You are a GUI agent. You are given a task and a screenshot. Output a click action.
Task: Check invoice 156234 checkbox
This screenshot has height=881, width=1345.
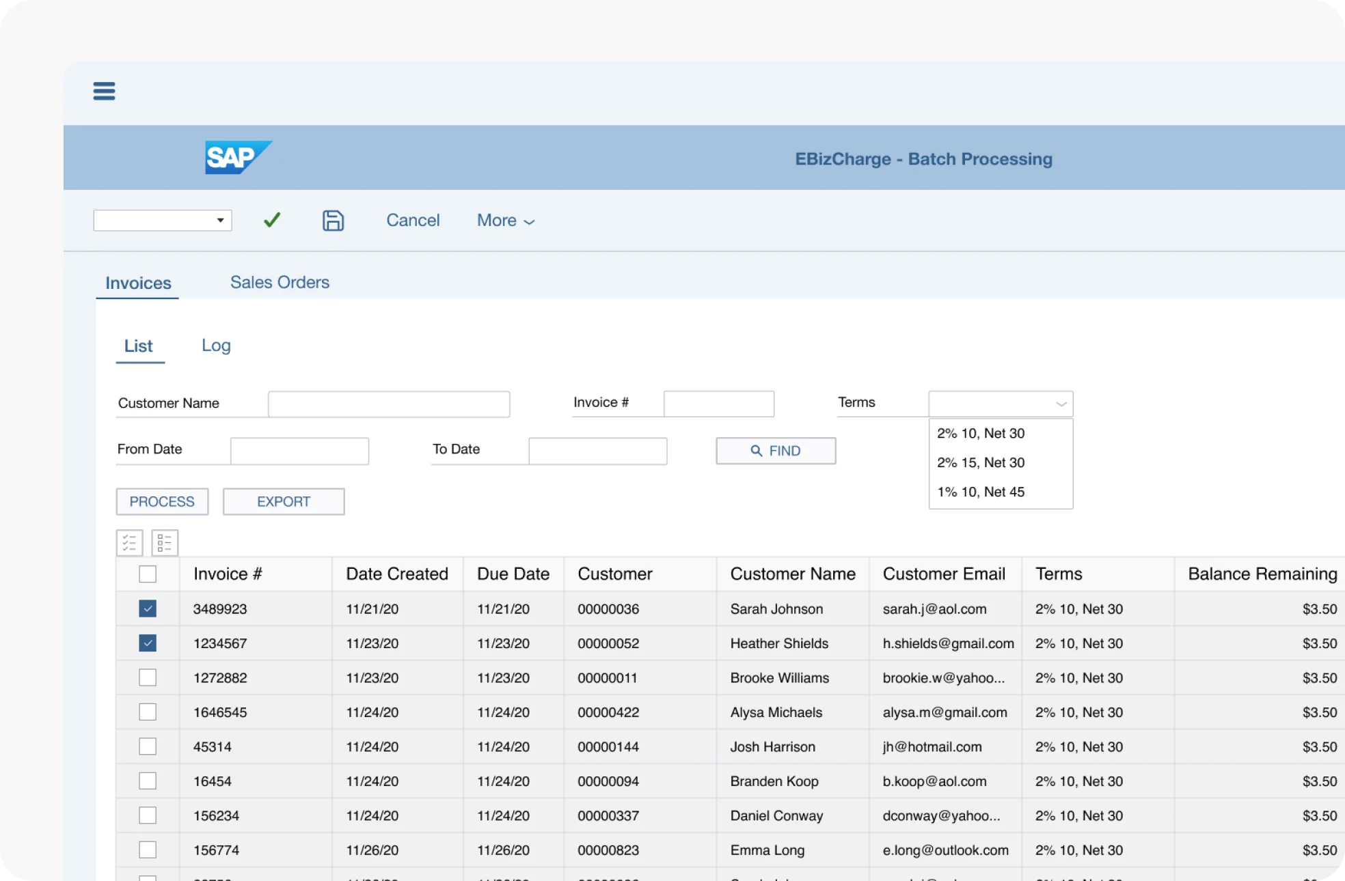point(148,815)
